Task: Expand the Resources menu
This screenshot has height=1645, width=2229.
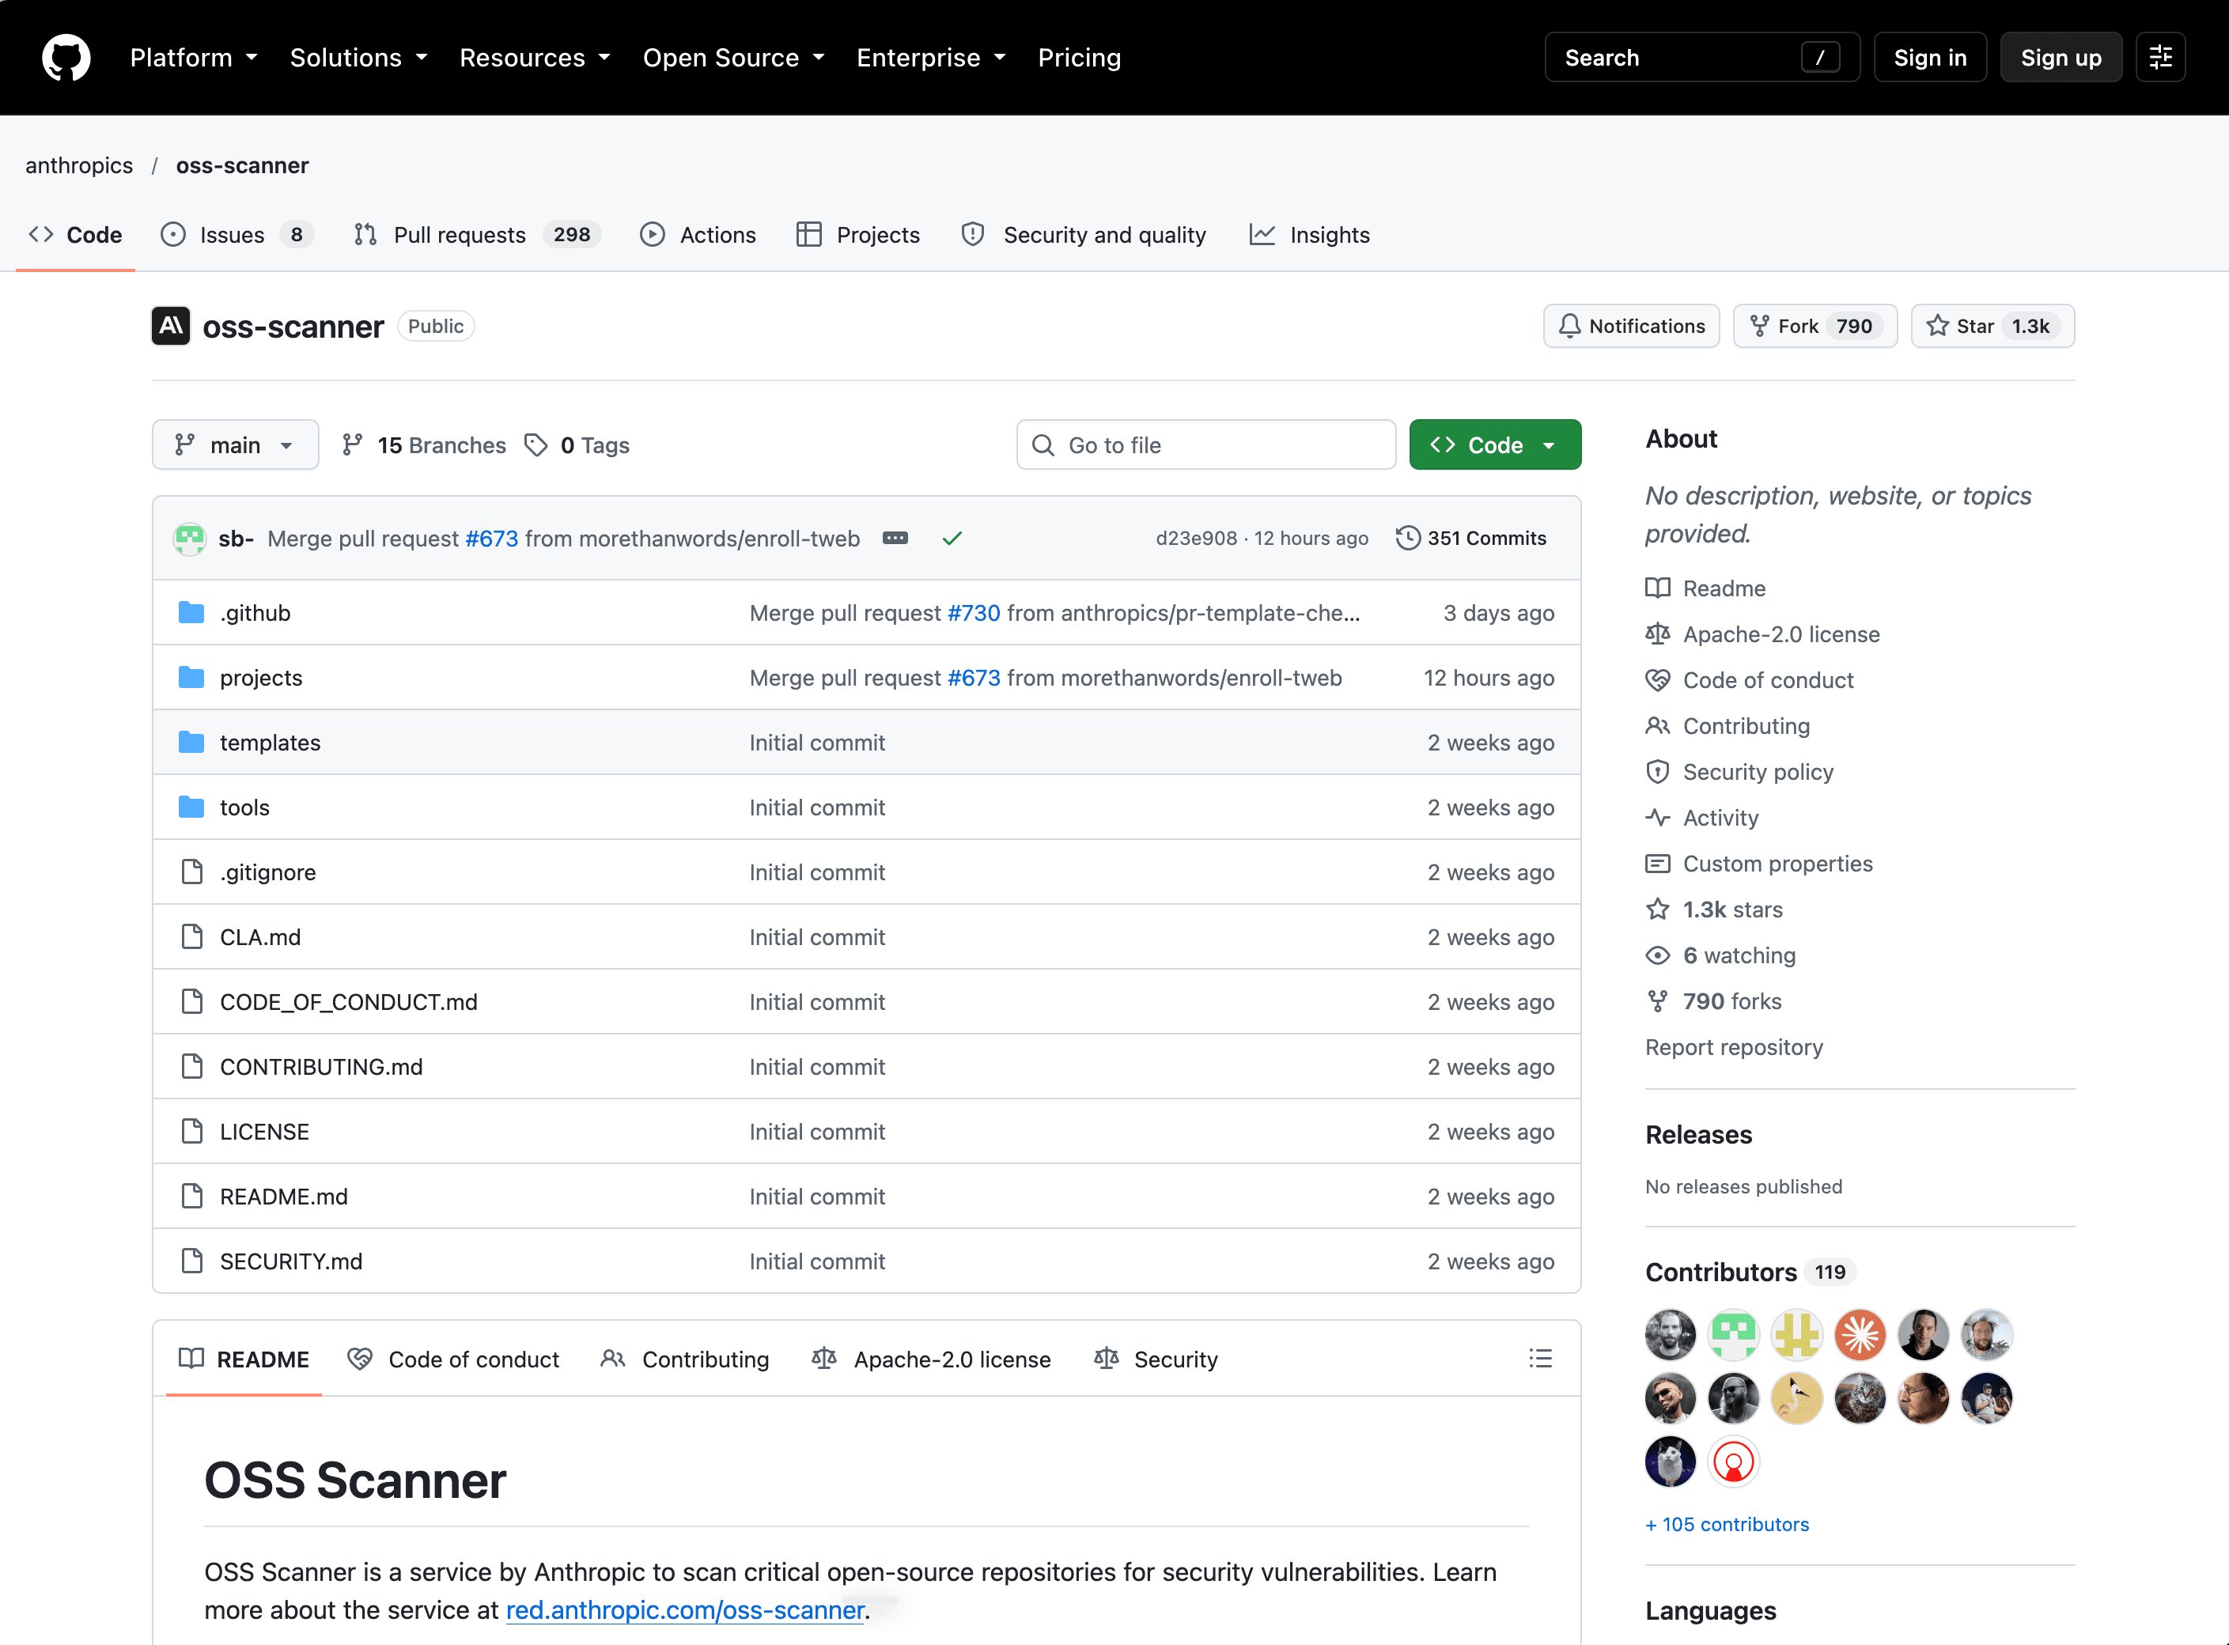Action: click(535, 58)
